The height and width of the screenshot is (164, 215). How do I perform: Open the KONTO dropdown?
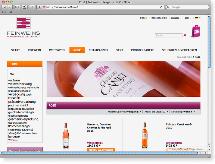click(x=176, y=18)
